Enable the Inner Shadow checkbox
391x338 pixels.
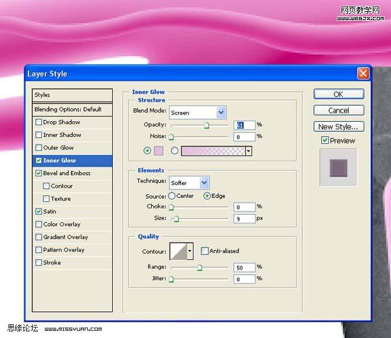tap(38, 135)
